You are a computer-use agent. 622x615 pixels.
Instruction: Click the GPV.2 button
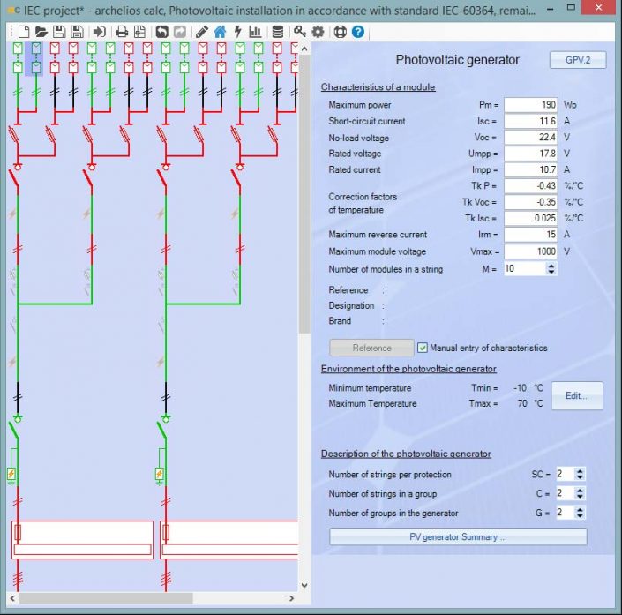(578, 60)
